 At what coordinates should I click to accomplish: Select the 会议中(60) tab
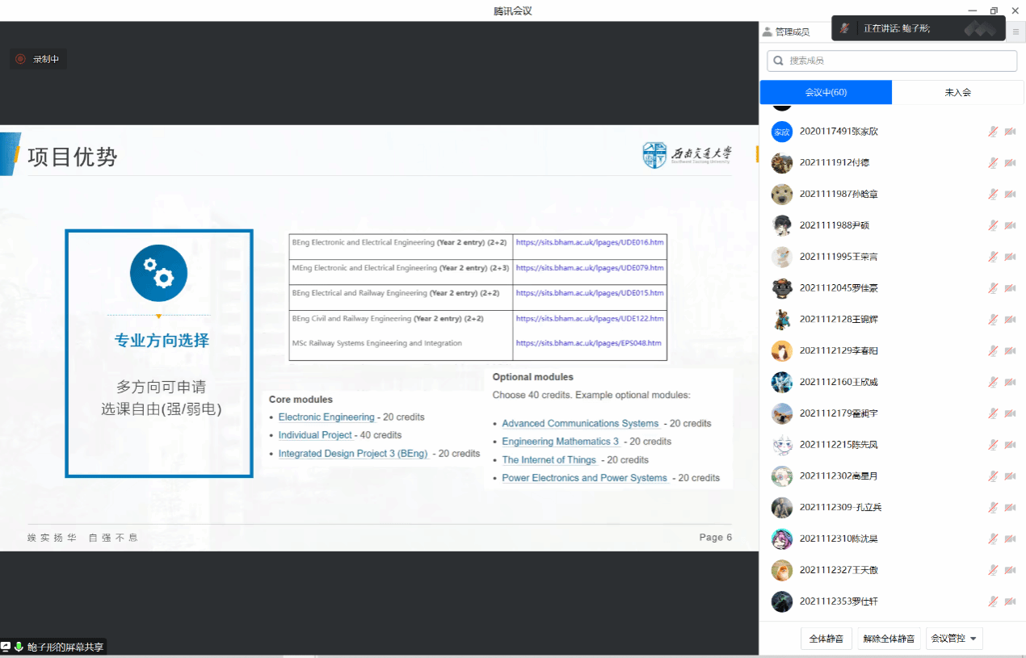point(826,93)
